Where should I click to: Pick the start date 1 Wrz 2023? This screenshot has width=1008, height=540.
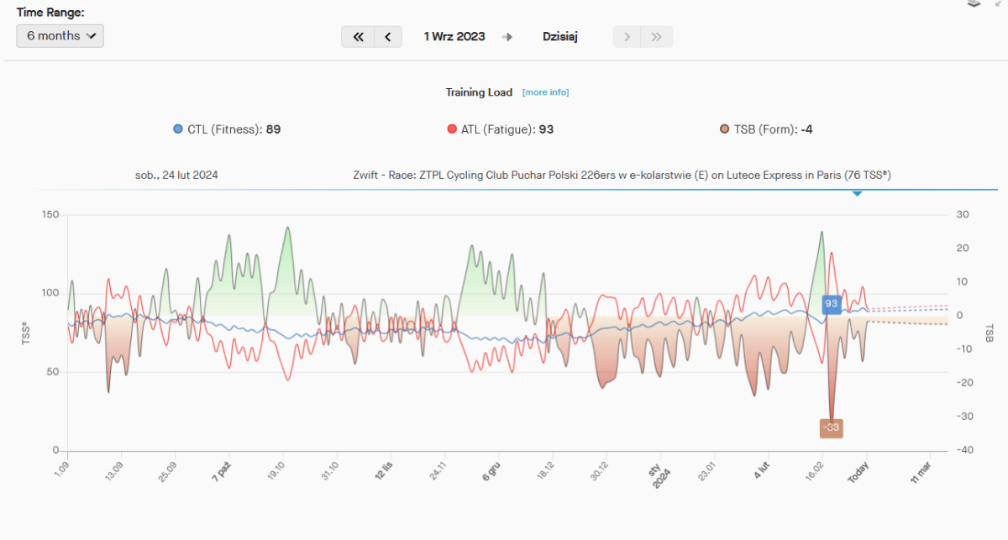pyautogui.click(x=454, y=37)
